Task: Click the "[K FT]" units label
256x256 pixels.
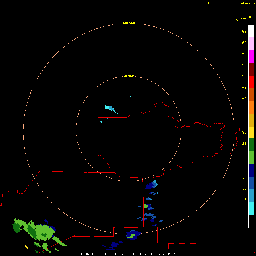Action: coord(240,20)
